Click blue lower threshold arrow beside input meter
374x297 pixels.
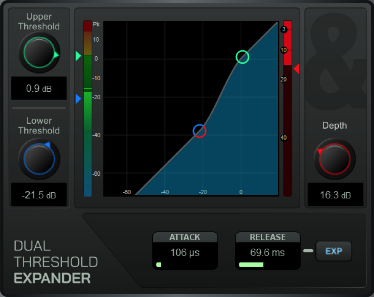point(78,100)
